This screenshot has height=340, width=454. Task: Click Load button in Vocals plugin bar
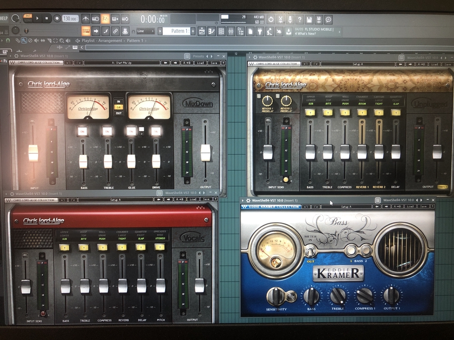(x=193, y=199)
